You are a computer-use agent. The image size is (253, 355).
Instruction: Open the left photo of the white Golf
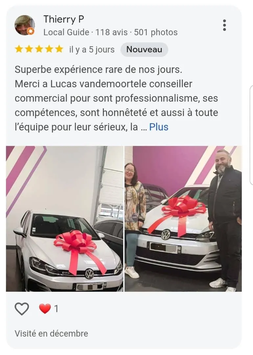point(64,219)
